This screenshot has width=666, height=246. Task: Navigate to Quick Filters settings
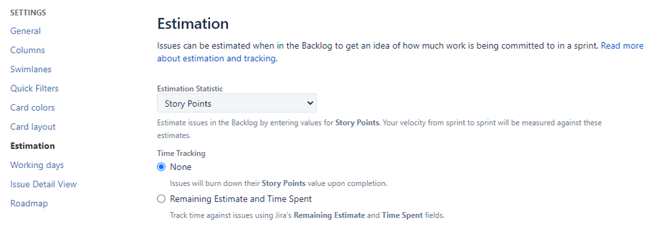pos(35,89)
